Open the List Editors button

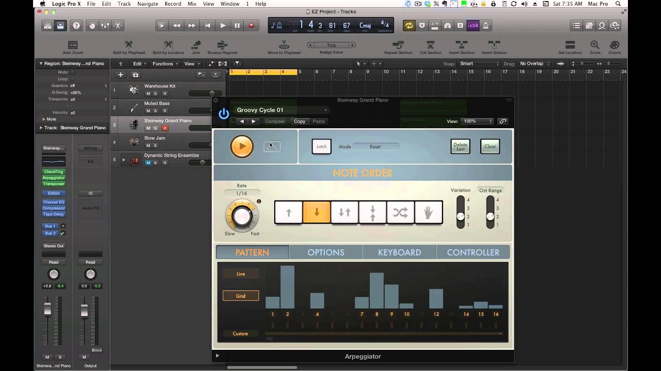(576, 25)
